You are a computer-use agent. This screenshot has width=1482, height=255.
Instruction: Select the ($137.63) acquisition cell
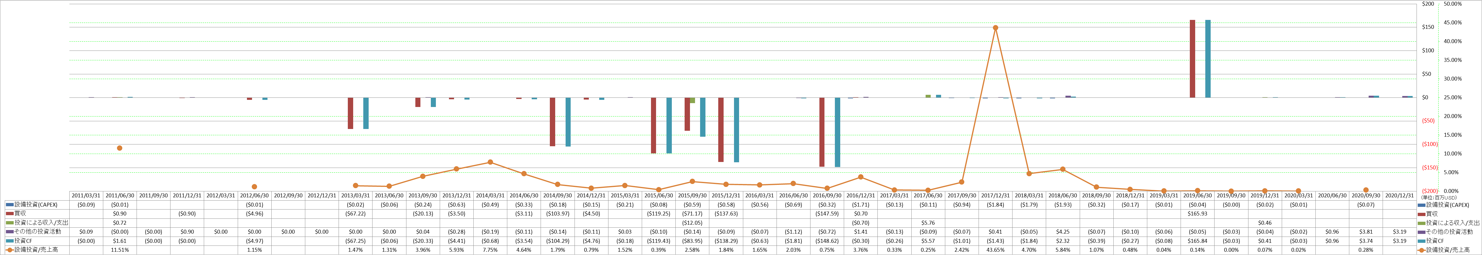click(x=726, y=214)
